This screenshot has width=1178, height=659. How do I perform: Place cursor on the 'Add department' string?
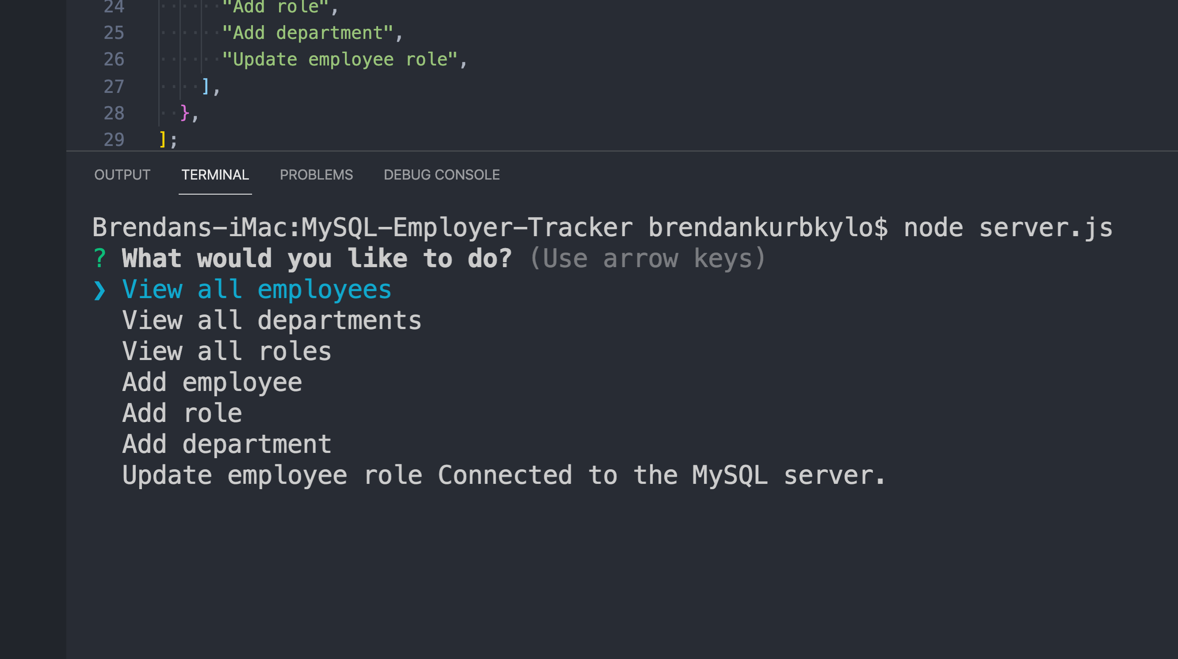[310, 32]
